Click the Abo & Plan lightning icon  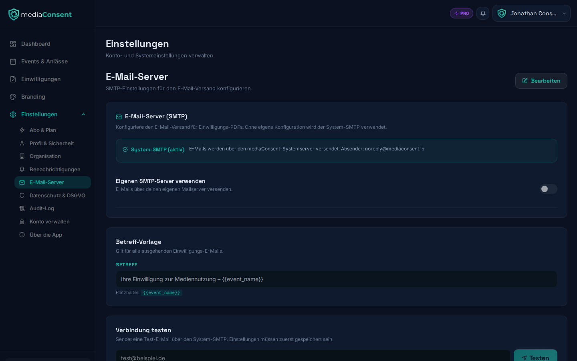tap(22, 130)
